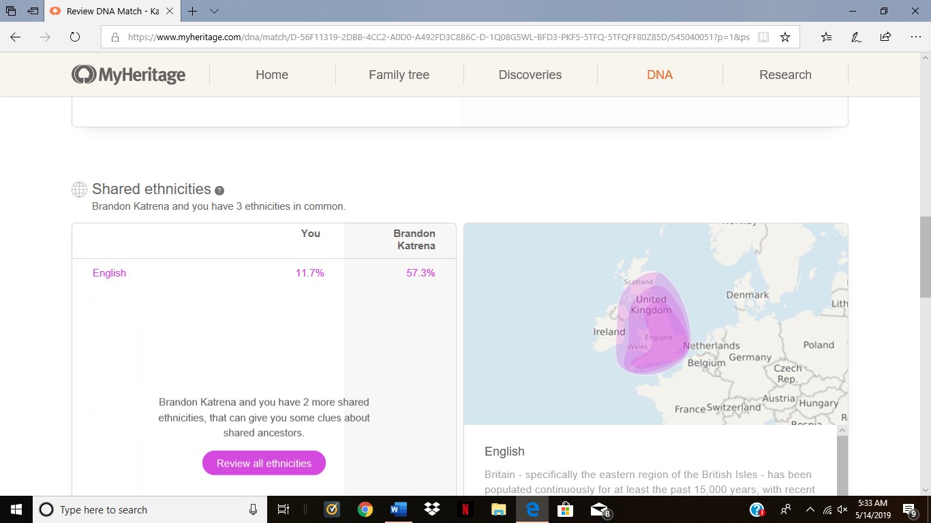Click the 11.7% value under You

[310, 273]
